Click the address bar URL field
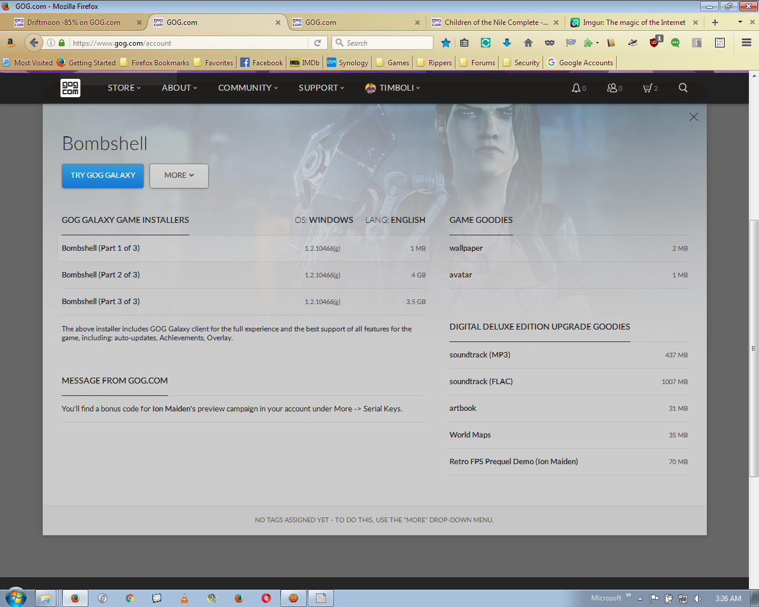The height and width of the screenshot is (607, 759). [x=190, y=43]
